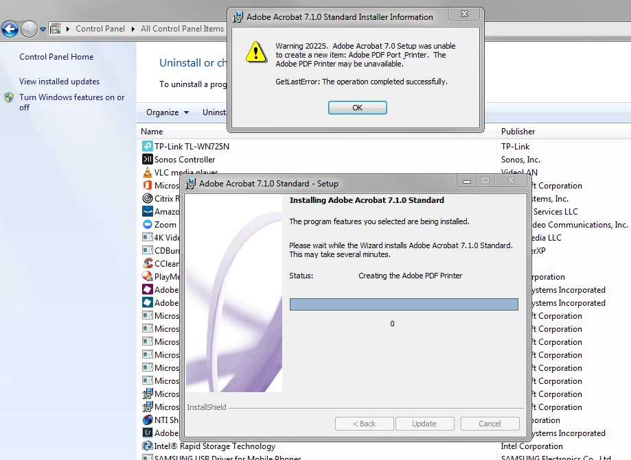
Task: Click Control Panel address bar icon
Action: pos(56,29)
